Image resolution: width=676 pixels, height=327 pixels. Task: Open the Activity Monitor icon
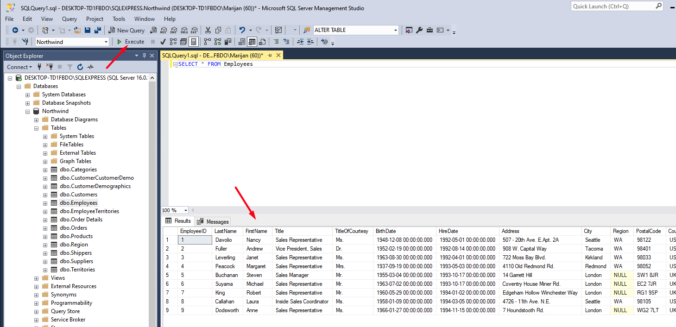click(x=278, y=30)
